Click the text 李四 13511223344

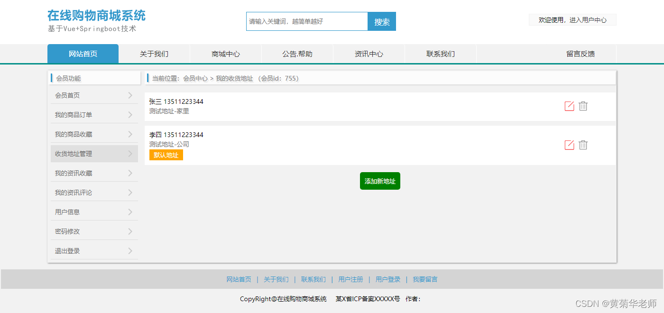(176, 135)
